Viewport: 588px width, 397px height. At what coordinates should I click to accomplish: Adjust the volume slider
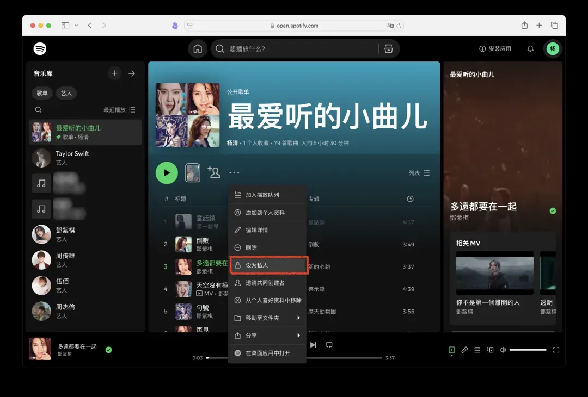[x=528, y=350]
